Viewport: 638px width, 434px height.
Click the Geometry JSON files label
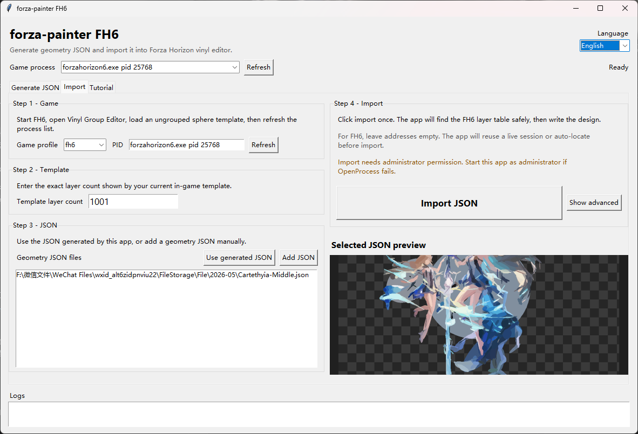(x=49, y=258)
